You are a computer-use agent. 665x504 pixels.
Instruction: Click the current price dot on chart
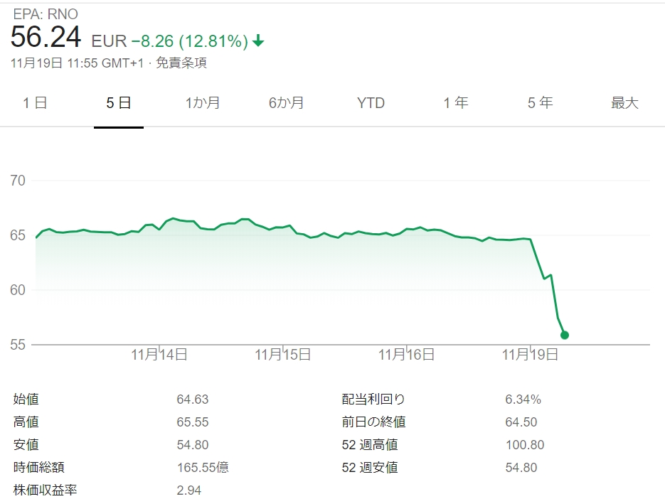565,335
